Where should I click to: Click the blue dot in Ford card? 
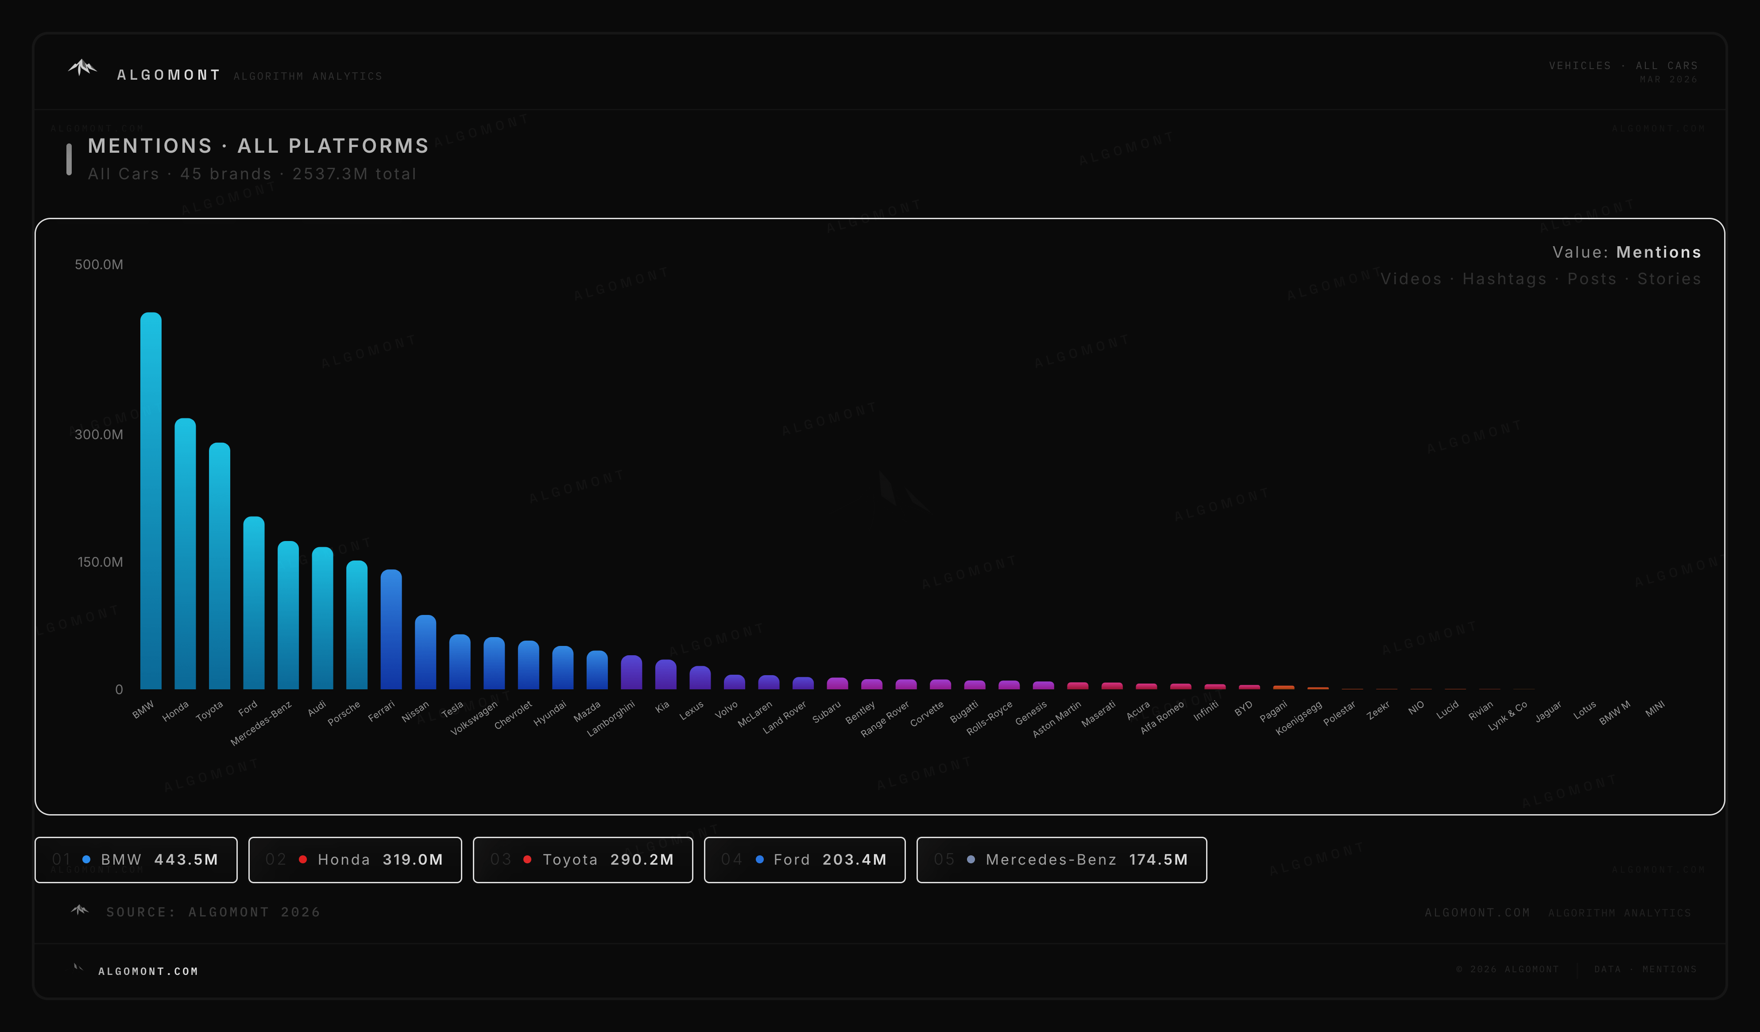[759, 859]
